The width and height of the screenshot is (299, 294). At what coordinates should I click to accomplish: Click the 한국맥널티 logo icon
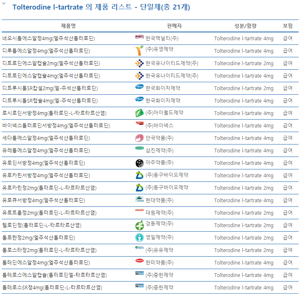pos(140,37)
